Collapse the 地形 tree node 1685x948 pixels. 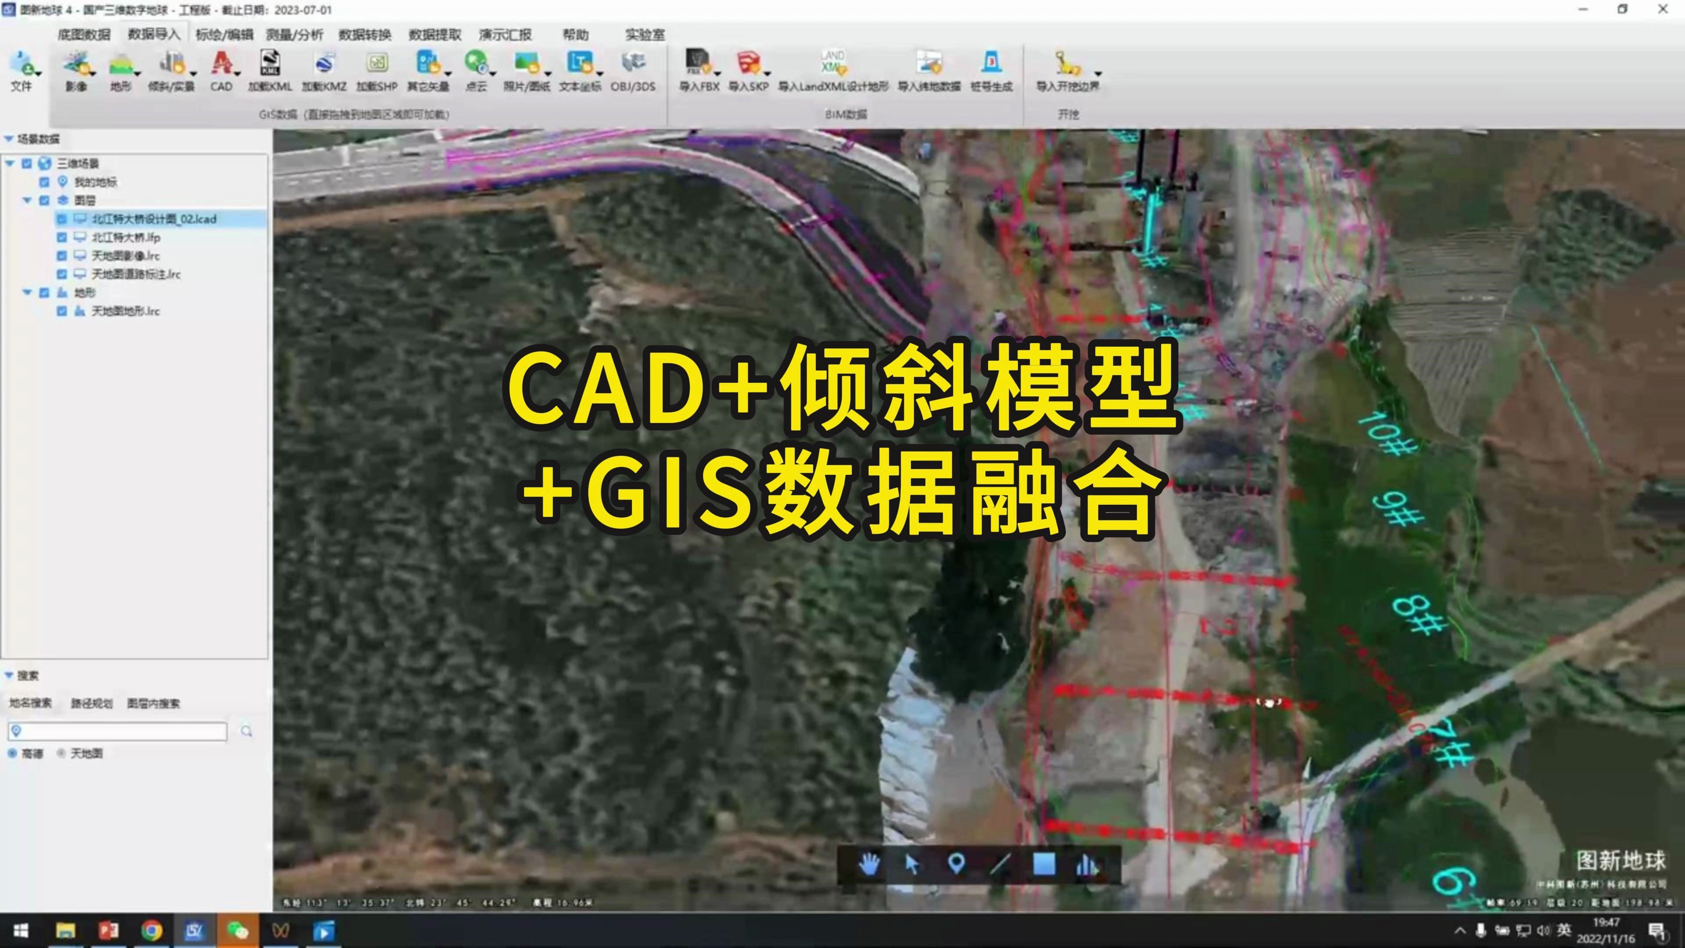[x=28, y=292]
